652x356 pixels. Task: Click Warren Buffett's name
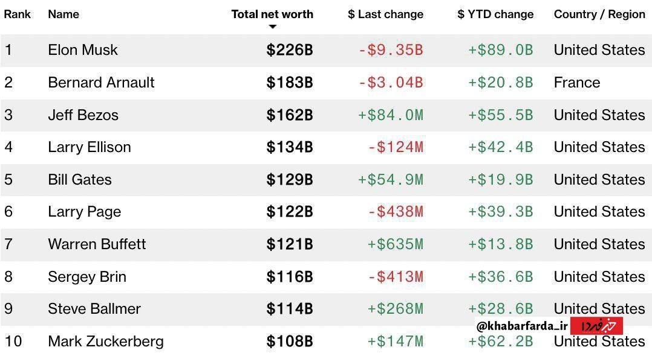pyautogui.click(x=97, y=244)
